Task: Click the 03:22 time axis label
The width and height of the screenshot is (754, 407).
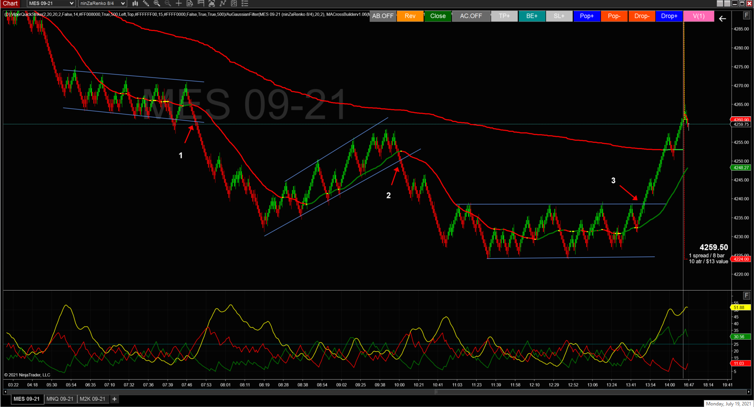Action: (x=13, y=385)
